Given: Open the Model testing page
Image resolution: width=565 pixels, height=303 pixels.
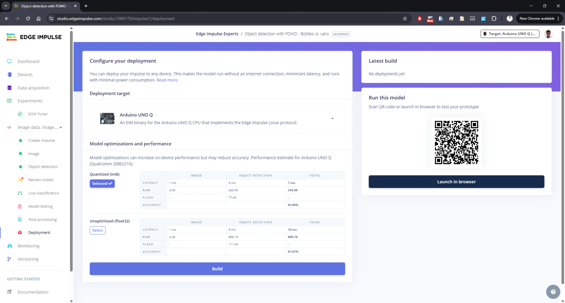Looking at the screenshot, I should pyautogui.click(x=40, y=207).
